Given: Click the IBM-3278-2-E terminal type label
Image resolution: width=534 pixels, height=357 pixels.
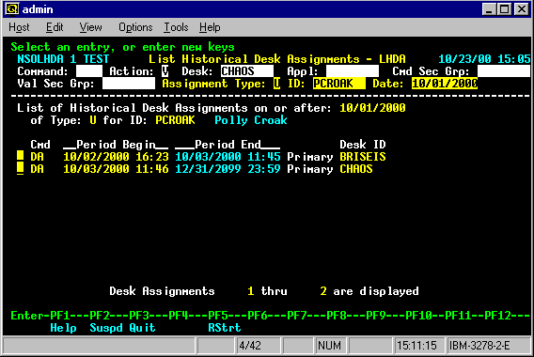Looking at the screenshot, I should tap(479, 346).
